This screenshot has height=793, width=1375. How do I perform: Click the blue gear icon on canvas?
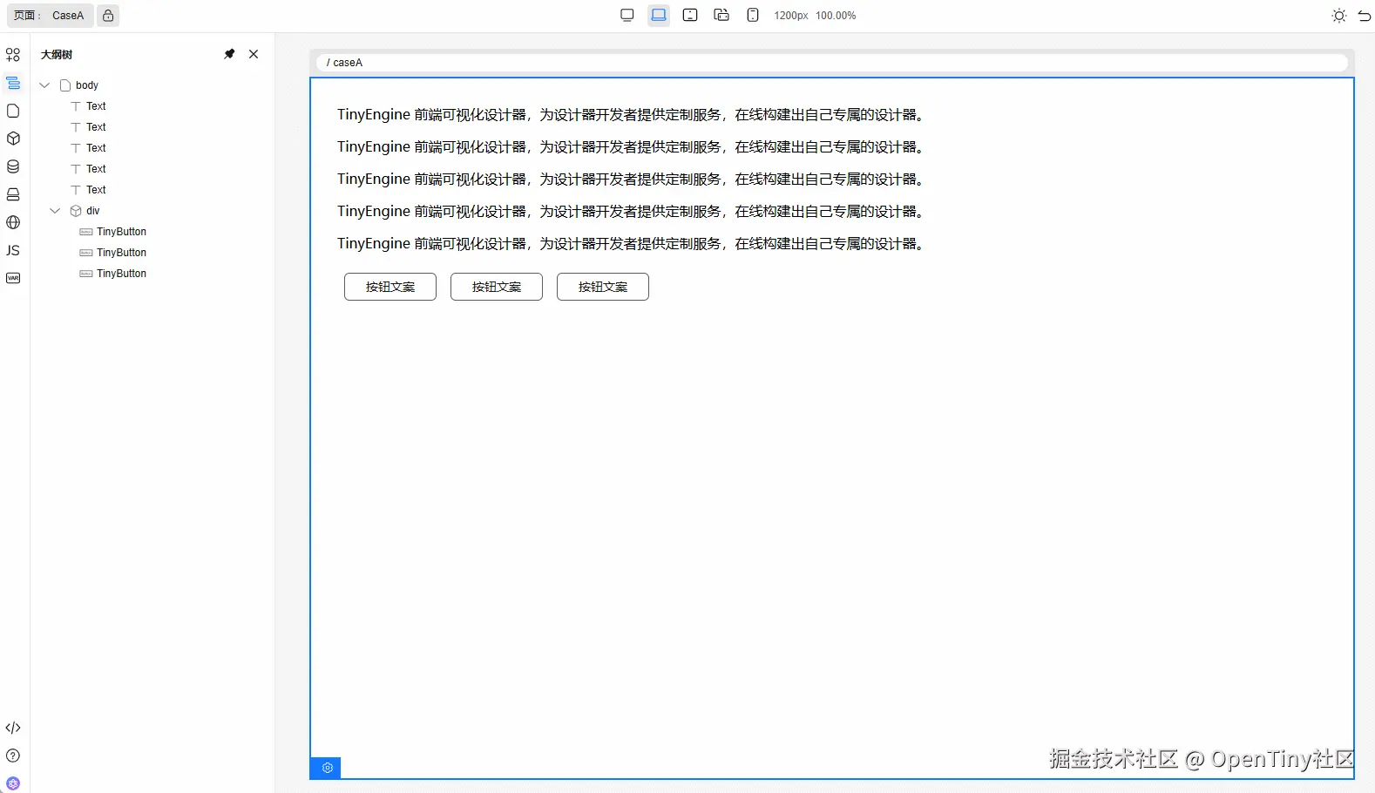click(327, 768)
